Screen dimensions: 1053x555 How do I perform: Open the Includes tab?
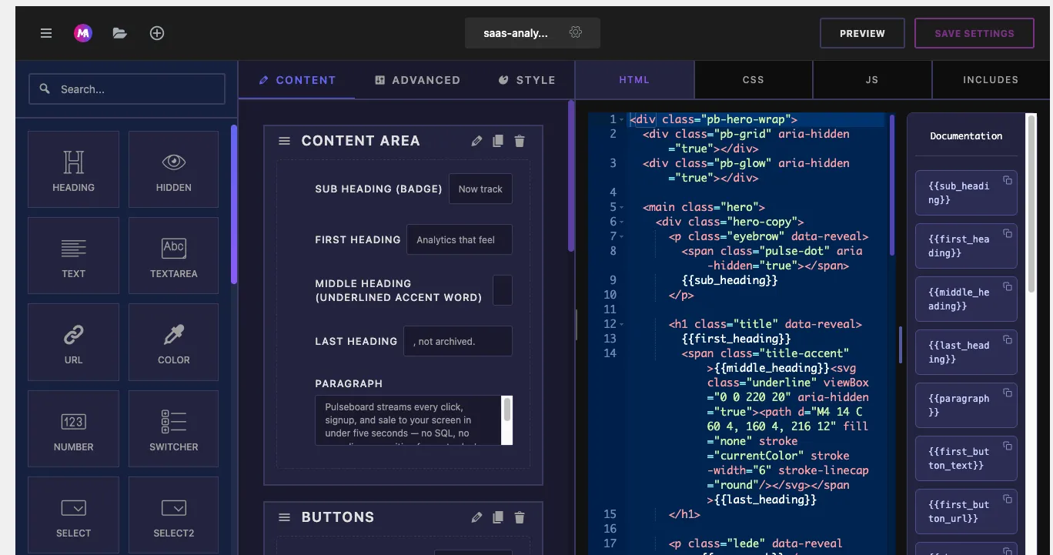(991, 80)
